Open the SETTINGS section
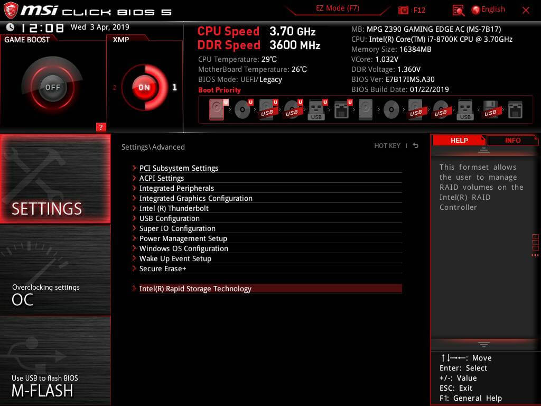 tap(55, 179)
